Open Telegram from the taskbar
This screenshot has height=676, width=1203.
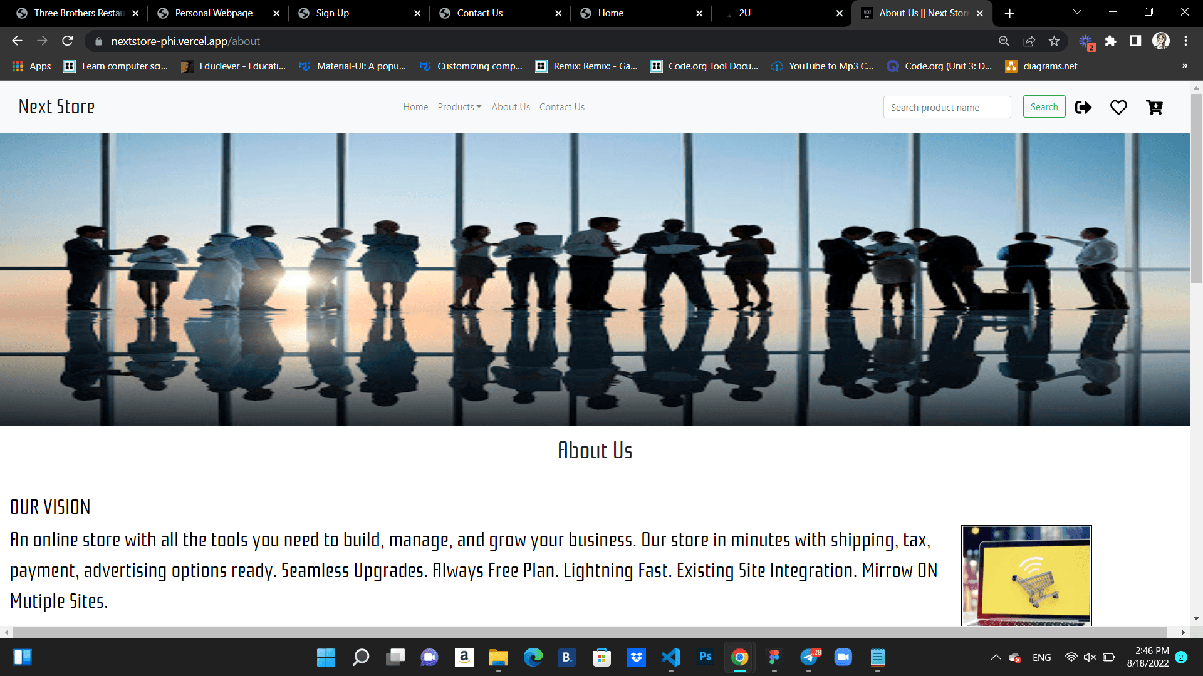pos(809,657)
